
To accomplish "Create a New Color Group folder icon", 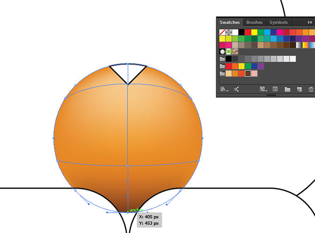I will 287,89.
